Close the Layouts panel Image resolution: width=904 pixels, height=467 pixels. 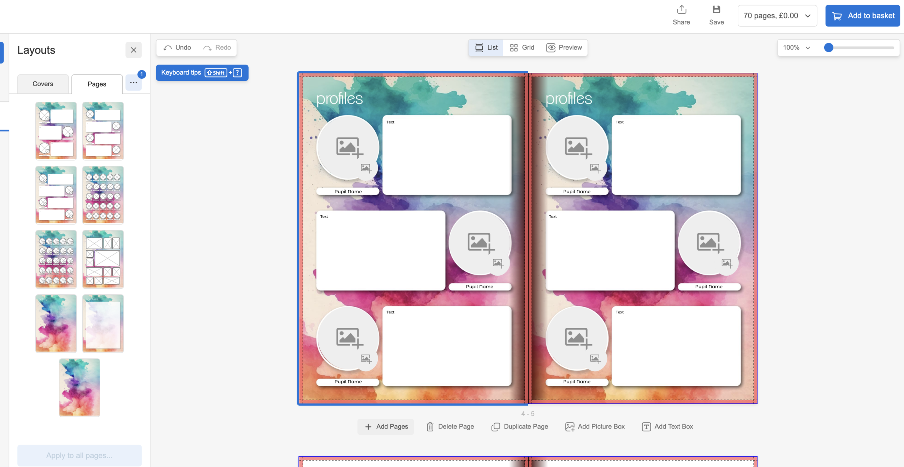(133, 50)
